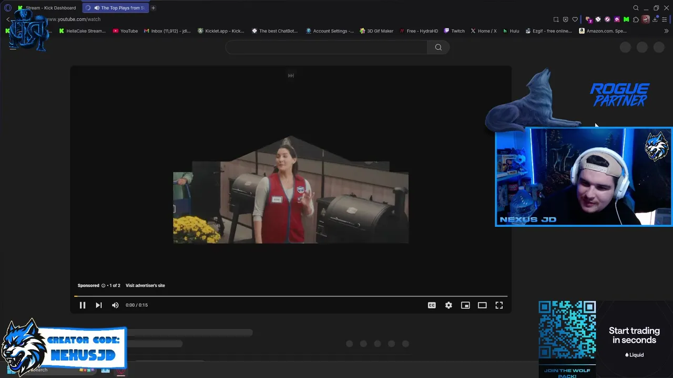Image resolution: width=673 pixels, height=378 pixels.
Task: Open Home / X bookmark
Action: click(484, 31)
